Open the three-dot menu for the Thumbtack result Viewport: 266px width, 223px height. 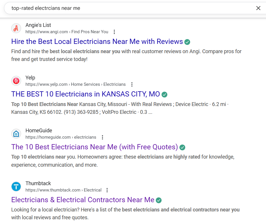[107, 190]
